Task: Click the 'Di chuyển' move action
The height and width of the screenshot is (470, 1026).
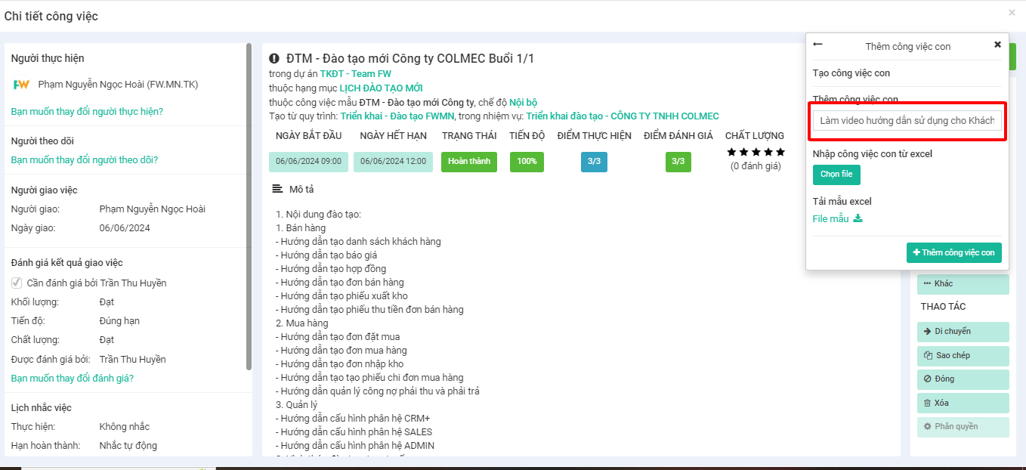Action: click(963, 331)
